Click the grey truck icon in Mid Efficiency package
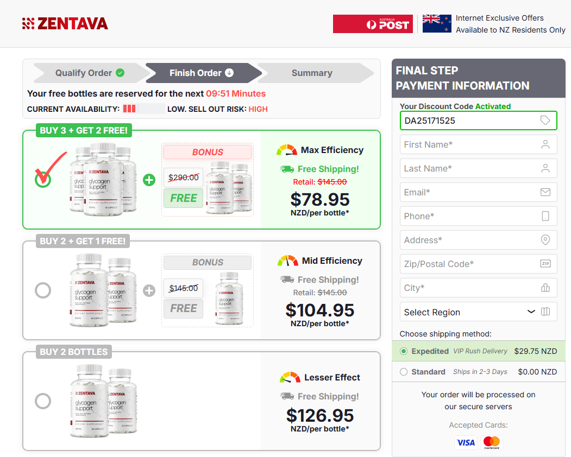 (287, 280)
